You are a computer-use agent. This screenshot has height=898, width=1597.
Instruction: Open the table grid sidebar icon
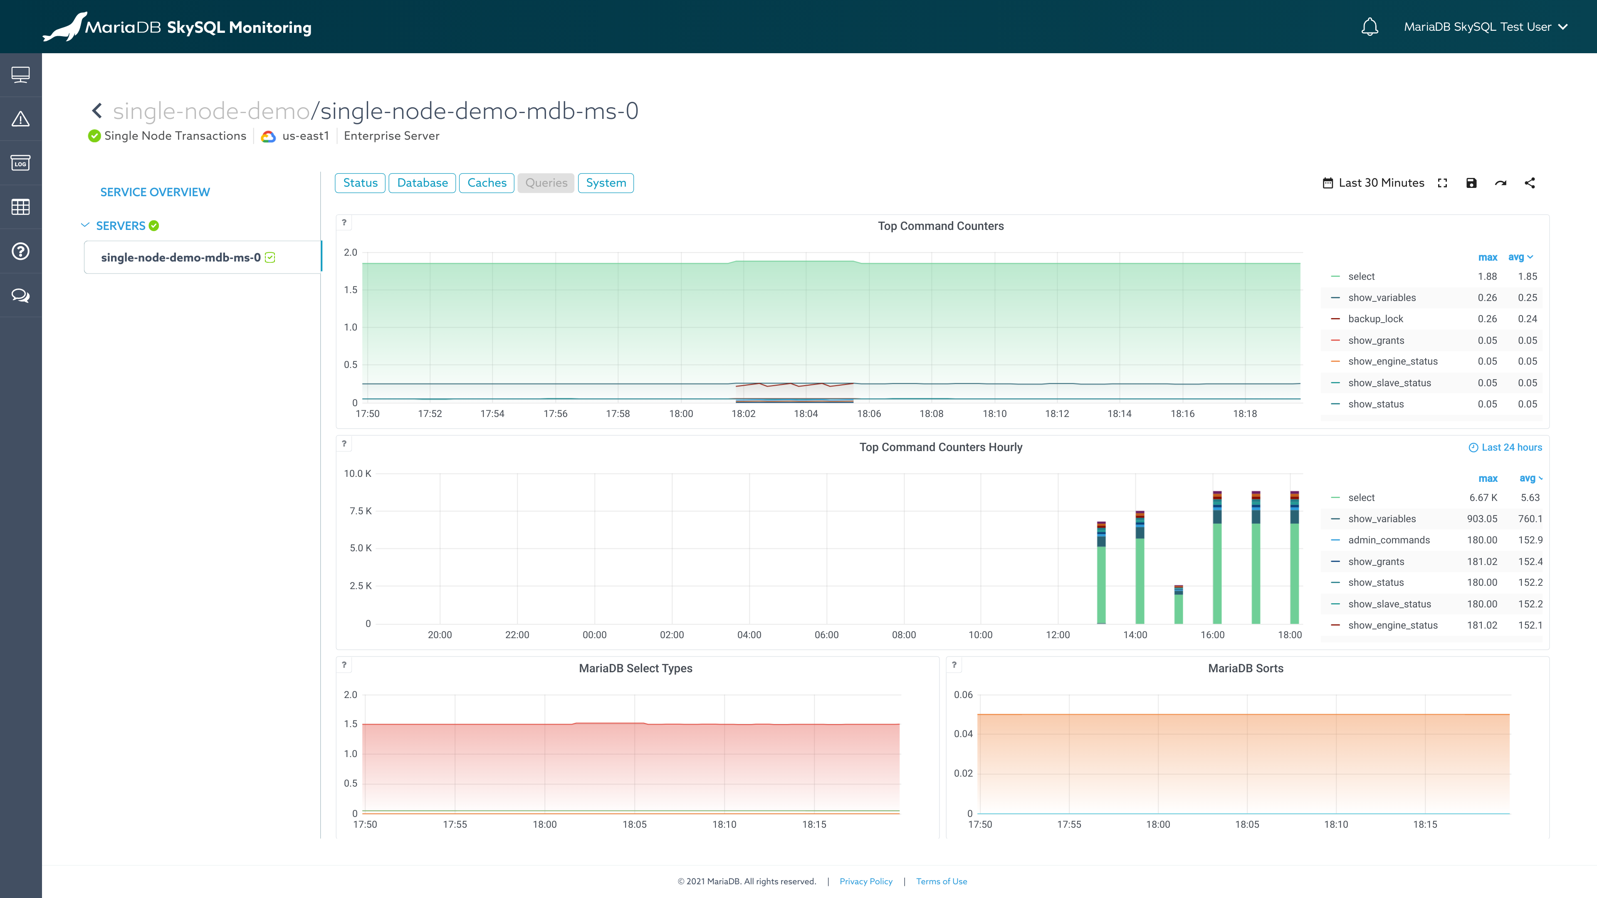[20, 207]
